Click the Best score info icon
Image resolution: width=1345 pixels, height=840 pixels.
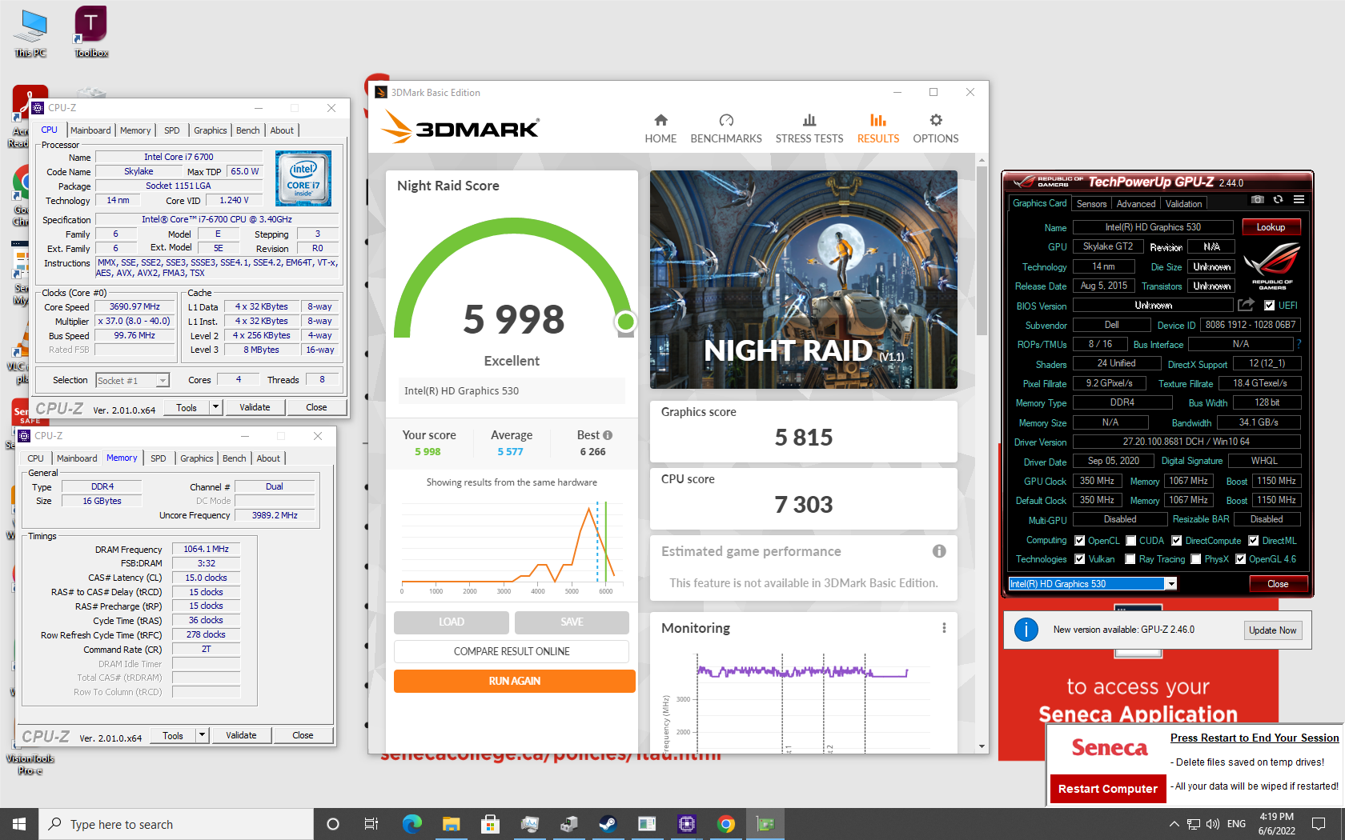608,435
